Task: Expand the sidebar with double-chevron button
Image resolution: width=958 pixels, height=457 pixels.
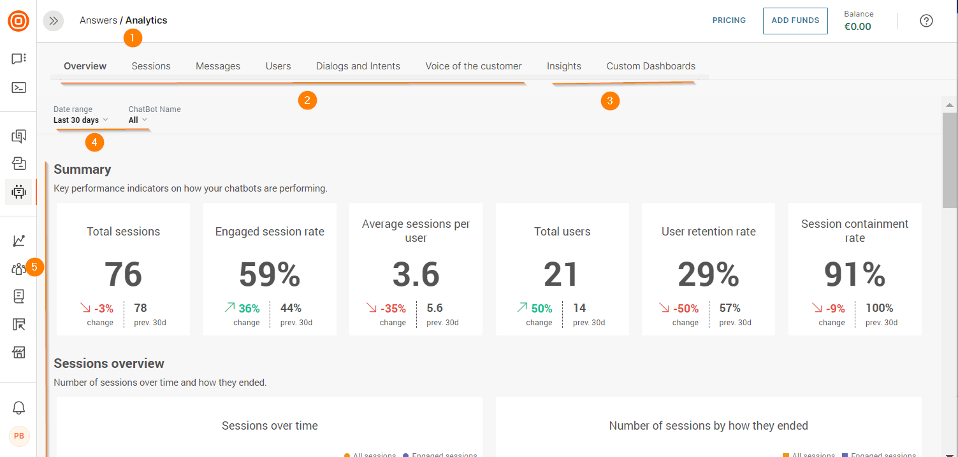Action: click(54, 20)
